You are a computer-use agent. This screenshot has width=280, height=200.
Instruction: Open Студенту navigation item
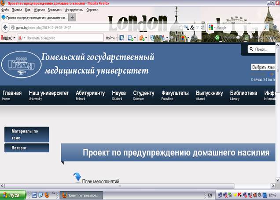[144, 95]
